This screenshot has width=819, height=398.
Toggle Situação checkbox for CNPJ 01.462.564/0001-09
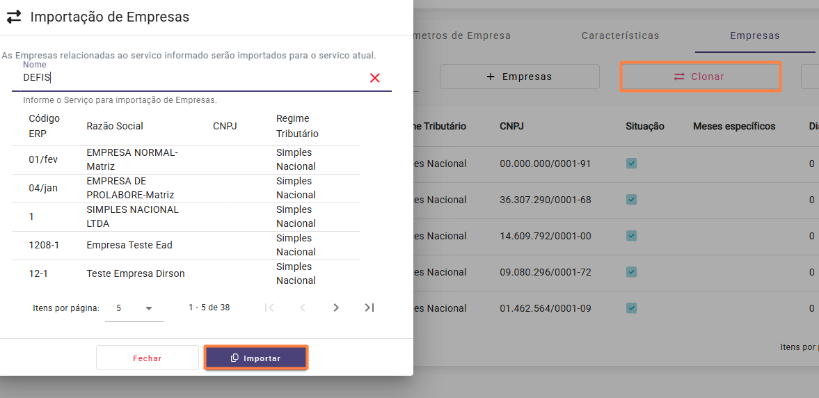click(631, 308)
